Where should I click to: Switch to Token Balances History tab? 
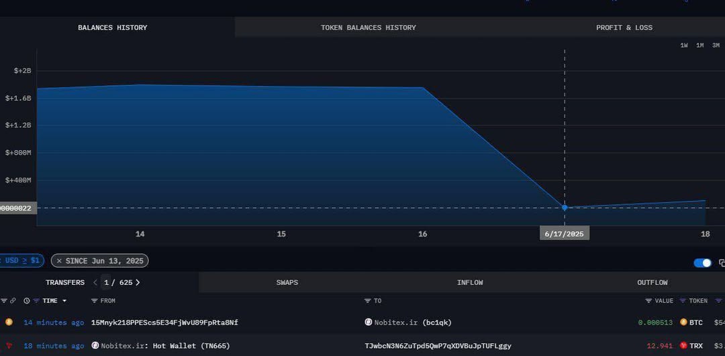(368, 27)
